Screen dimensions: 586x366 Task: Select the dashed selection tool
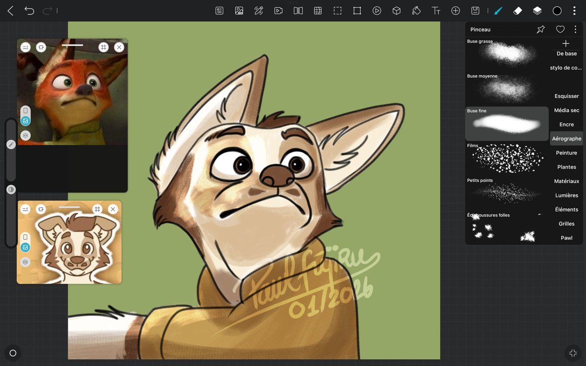[x=337, y=11]
